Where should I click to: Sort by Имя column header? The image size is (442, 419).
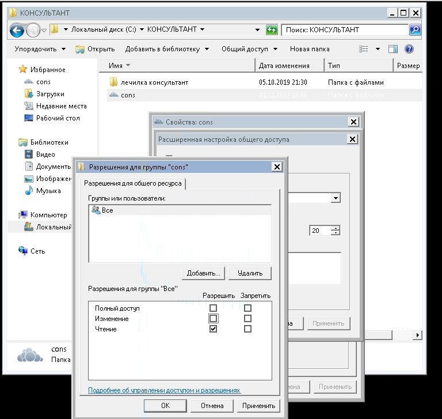(x=177, y=66)
